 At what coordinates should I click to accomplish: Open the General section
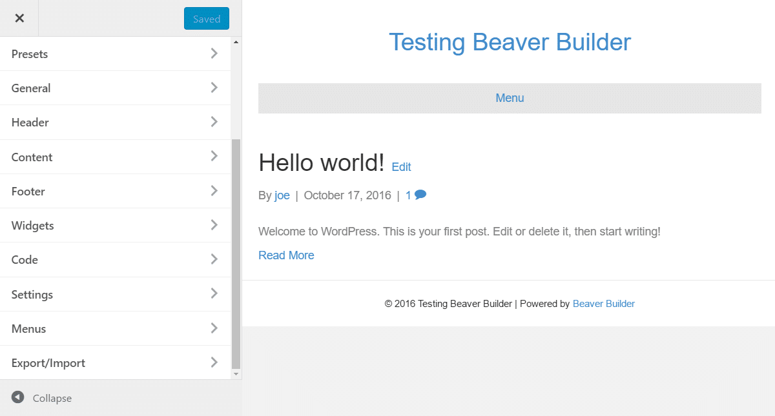pos(115,88)
